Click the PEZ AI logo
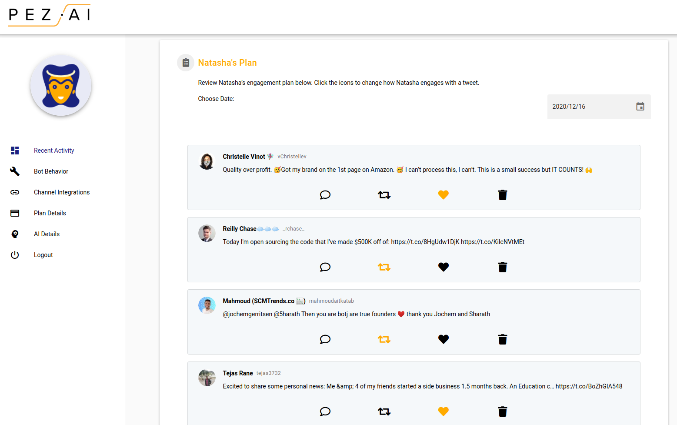 (49, 15)
